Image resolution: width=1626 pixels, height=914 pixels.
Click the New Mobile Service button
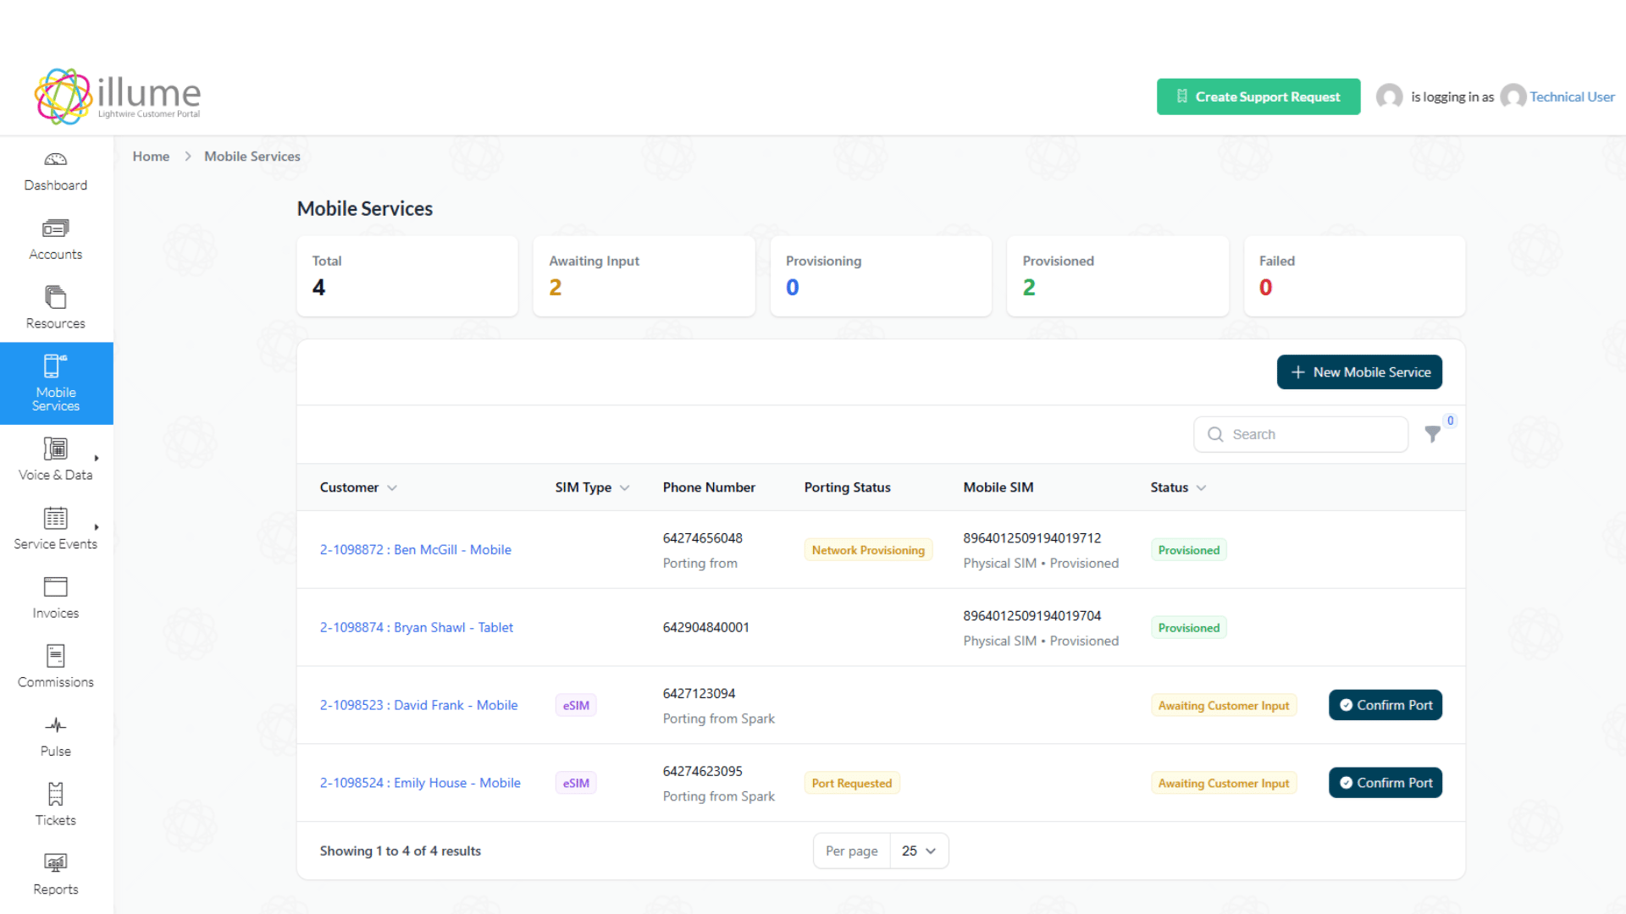click(1359, 372)
